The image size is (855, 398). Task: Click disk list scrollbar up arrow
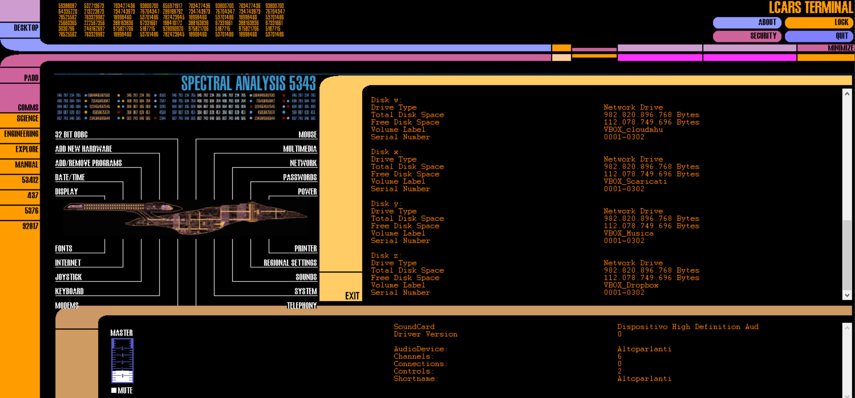pos(847,93)
